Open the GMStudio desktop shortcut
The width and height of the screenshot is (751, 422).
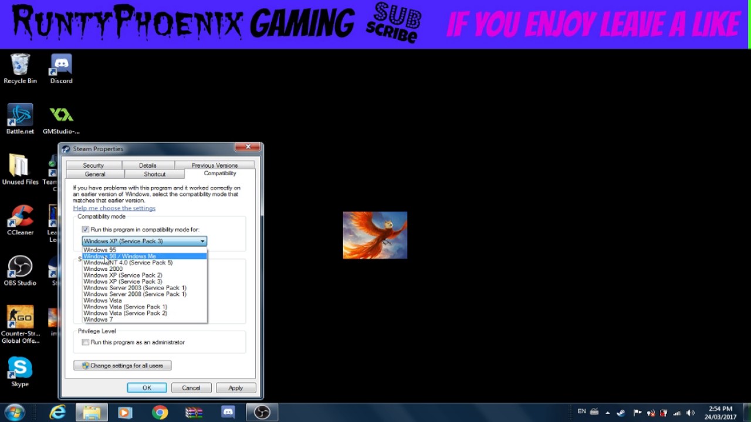pos(61,120)
